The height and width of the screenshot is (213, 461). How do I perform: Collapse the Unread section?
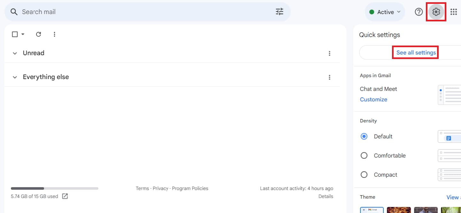pos(15,53)
